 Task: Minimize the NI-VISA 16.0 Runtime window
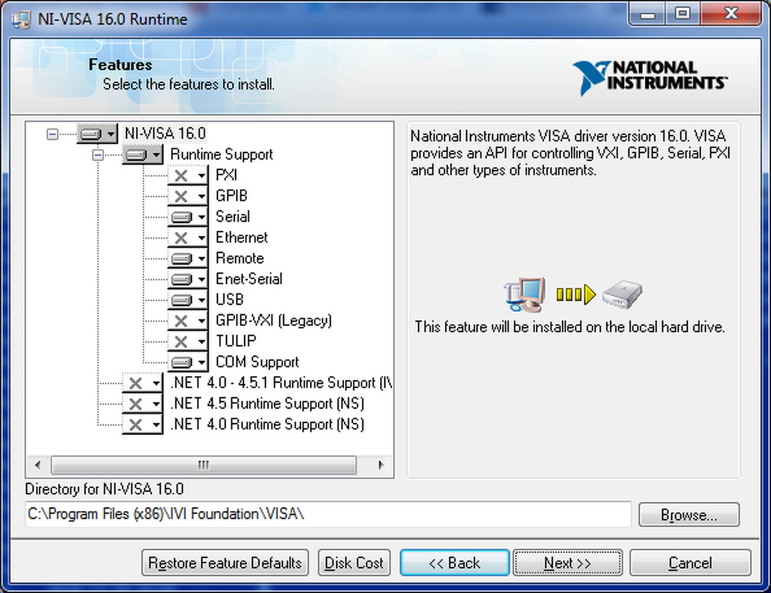[648, 14]
